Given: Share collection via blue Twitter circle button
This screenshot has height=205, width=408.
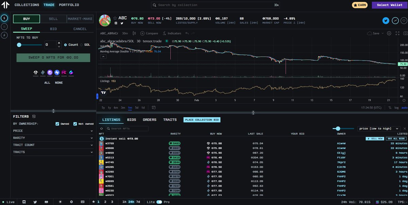Looking at the screenshot, I should [386, 20].
